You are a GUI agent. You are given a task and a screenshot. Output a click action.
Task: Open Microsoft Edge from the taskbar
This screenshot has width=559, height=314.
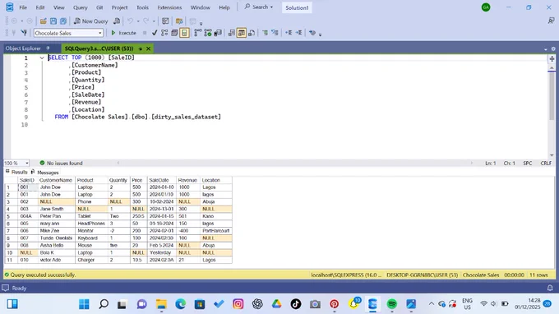pyautogui.click(x=180, y=304)
